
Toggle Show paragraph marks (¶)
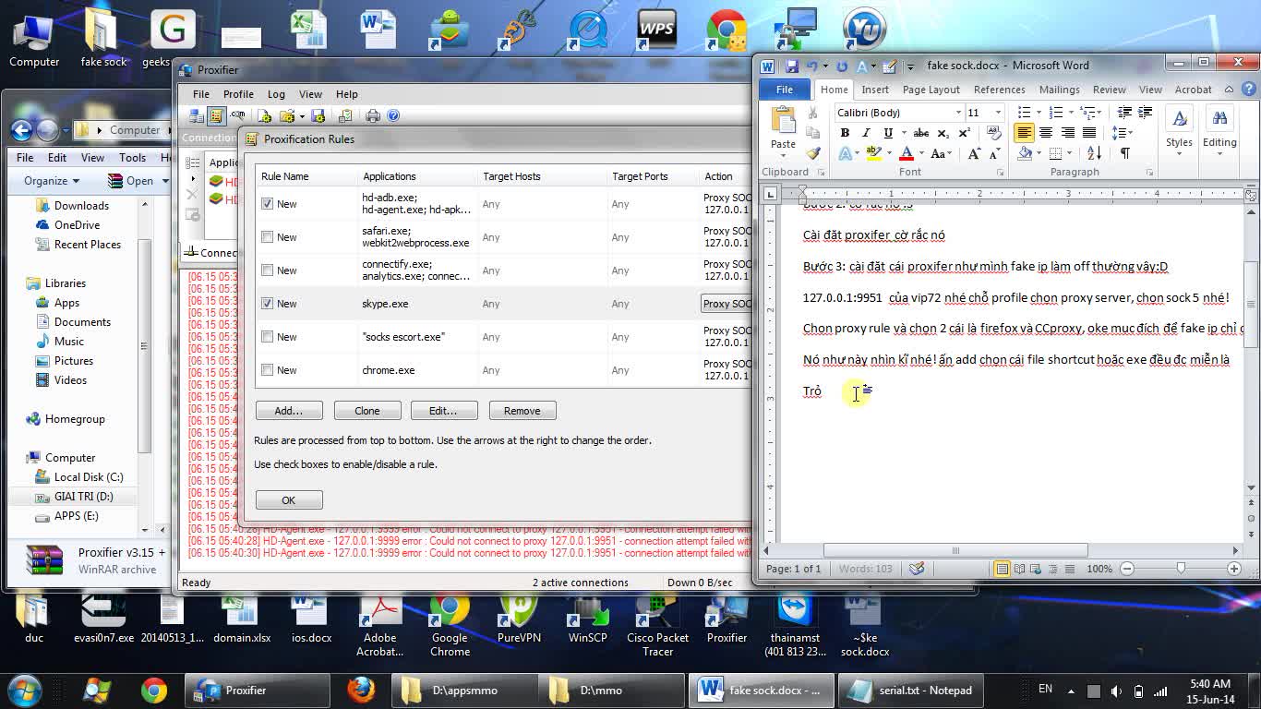(1125, 154)
